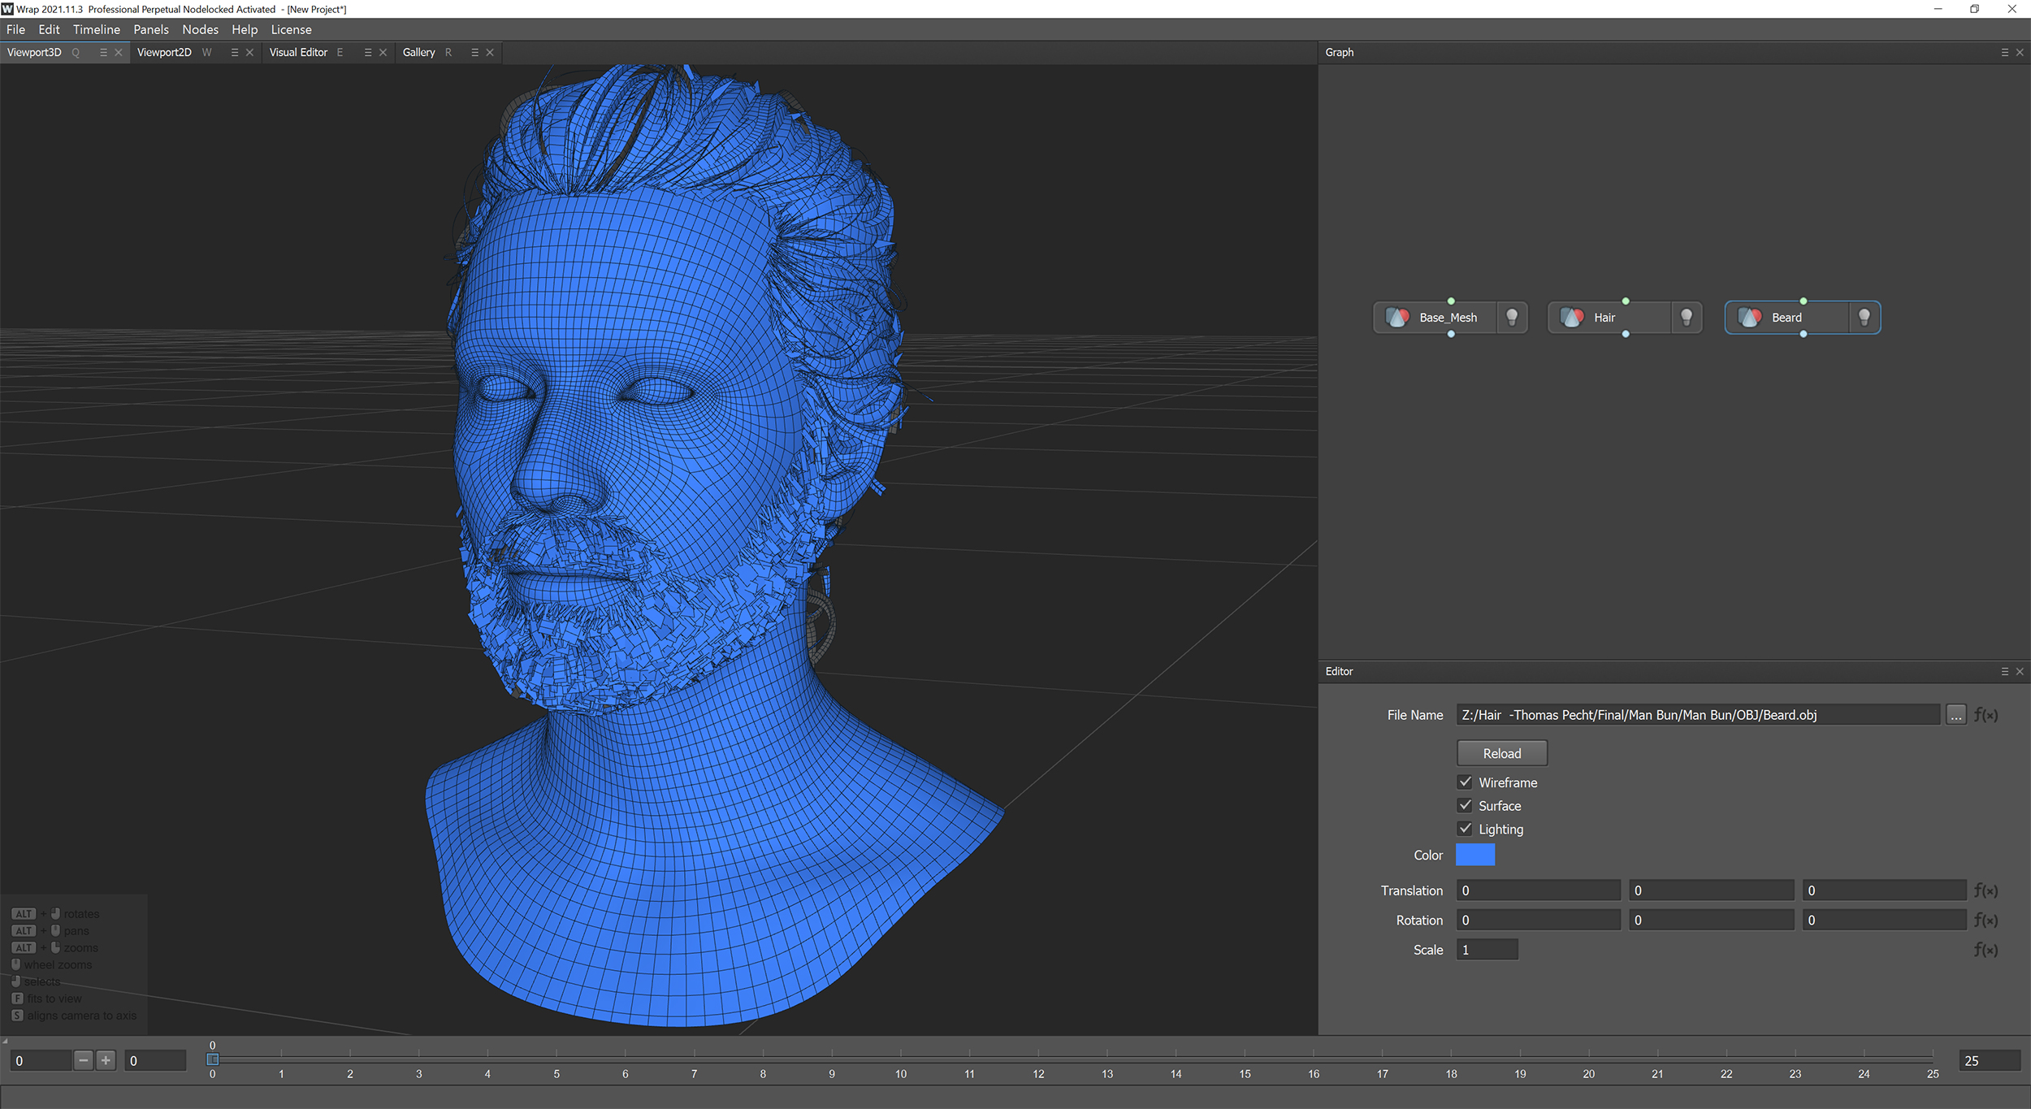Click the Viewport3D tab hamburger menu icon
This screenshot has width=2031, height=1109.
[x=103, y=52]
